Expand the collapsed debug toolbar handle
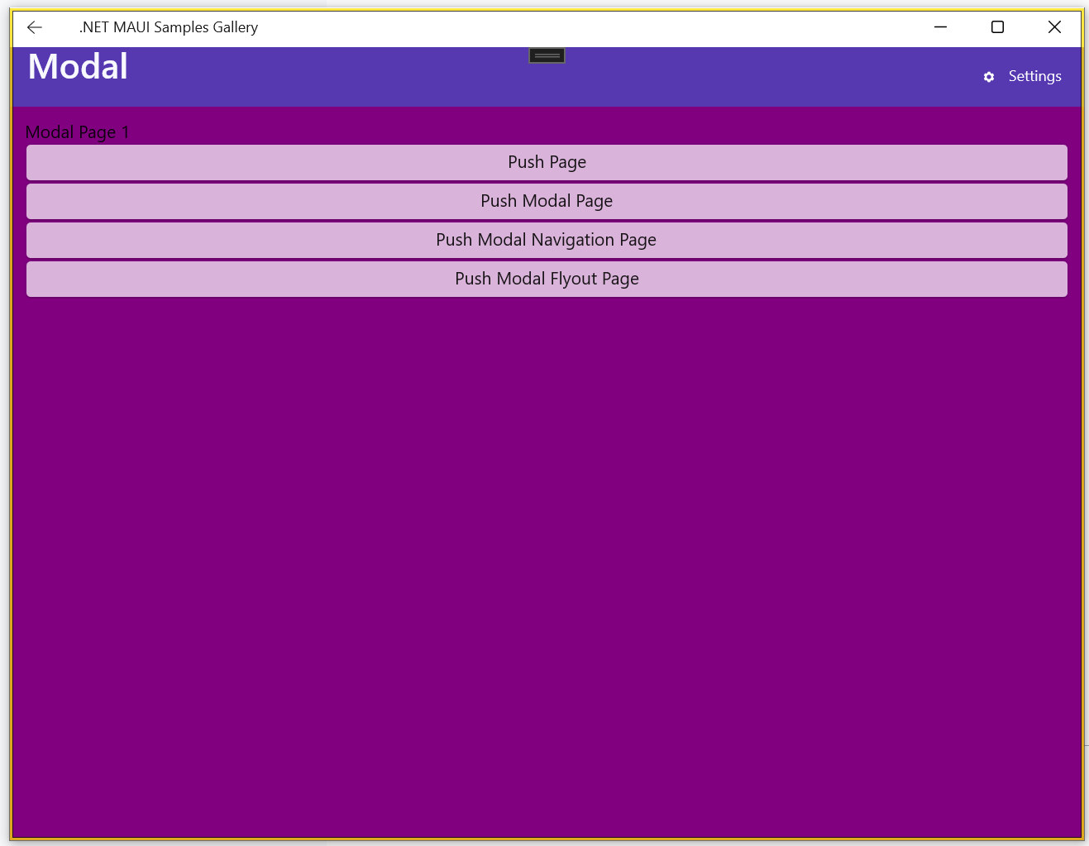This screenshot has width=1089, height=846. point(547,55)
